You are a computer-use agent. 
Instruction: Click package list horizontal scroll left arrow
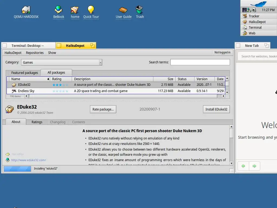(26, 96)
